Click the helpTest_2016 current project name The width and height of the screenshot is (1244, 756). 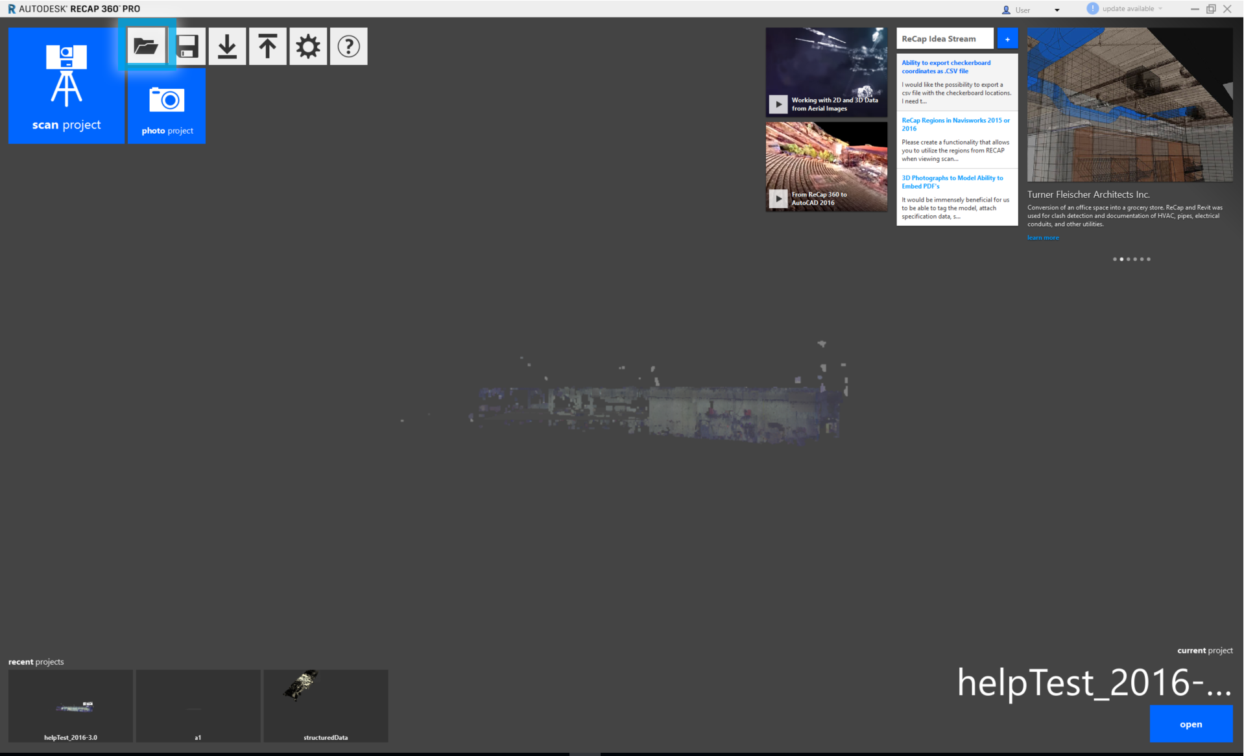1095,683
